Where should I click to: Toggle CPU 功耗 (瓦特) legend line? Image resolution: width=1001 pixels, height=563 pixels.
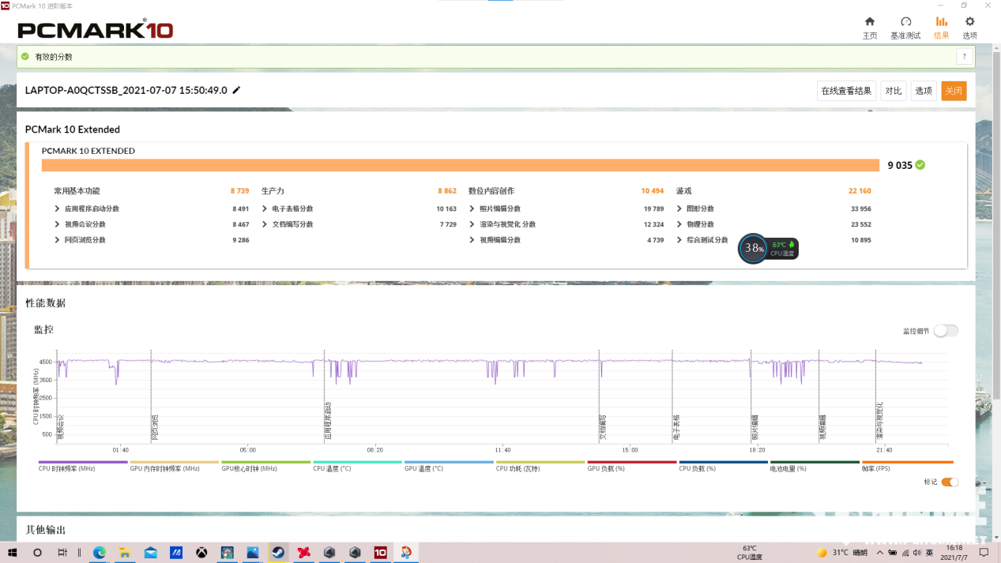[x=540, y=466]
